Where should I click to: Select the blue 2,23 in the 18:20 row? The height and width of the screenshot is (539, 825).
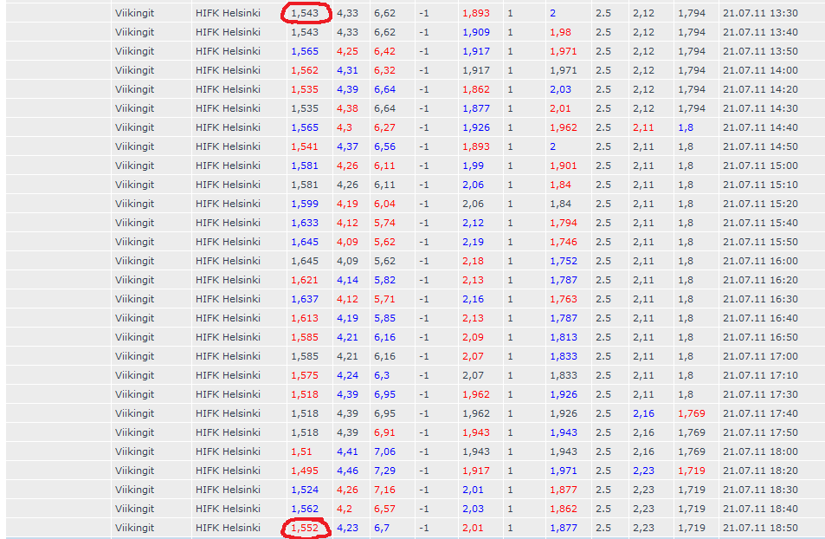[x=643, y=471]
